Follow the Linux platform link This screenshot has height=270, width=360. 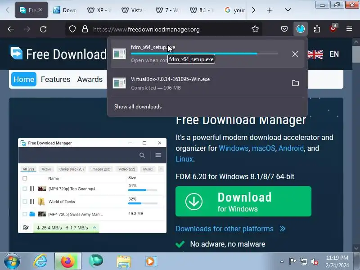[x=184, y=159]
